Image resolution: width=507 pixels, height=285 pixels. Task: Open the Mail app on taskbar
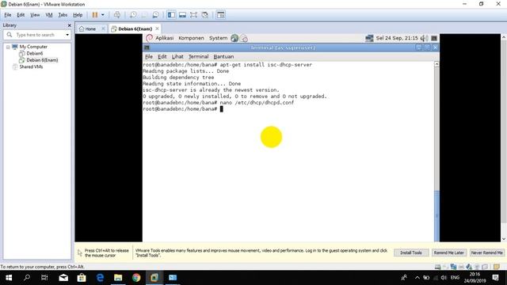(63, 278)
